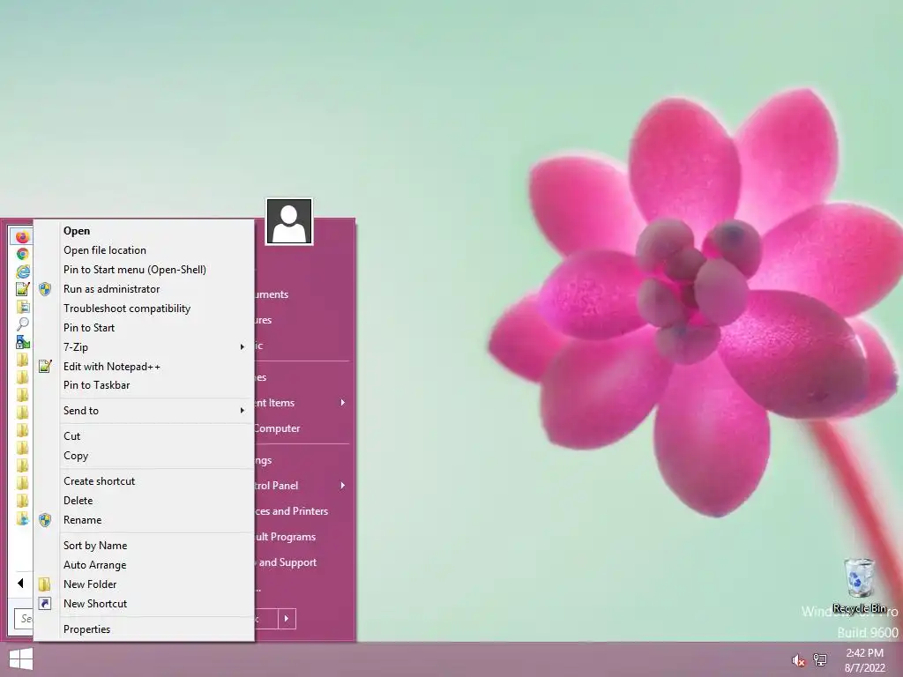Open Default Programs in Start menu

[302, 537]
